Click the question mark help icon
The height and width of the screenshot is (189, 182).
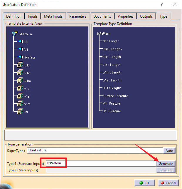click(162, 5)
